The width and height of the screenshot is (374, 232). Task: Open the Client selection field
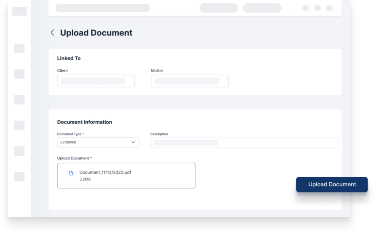coord(96,81)
